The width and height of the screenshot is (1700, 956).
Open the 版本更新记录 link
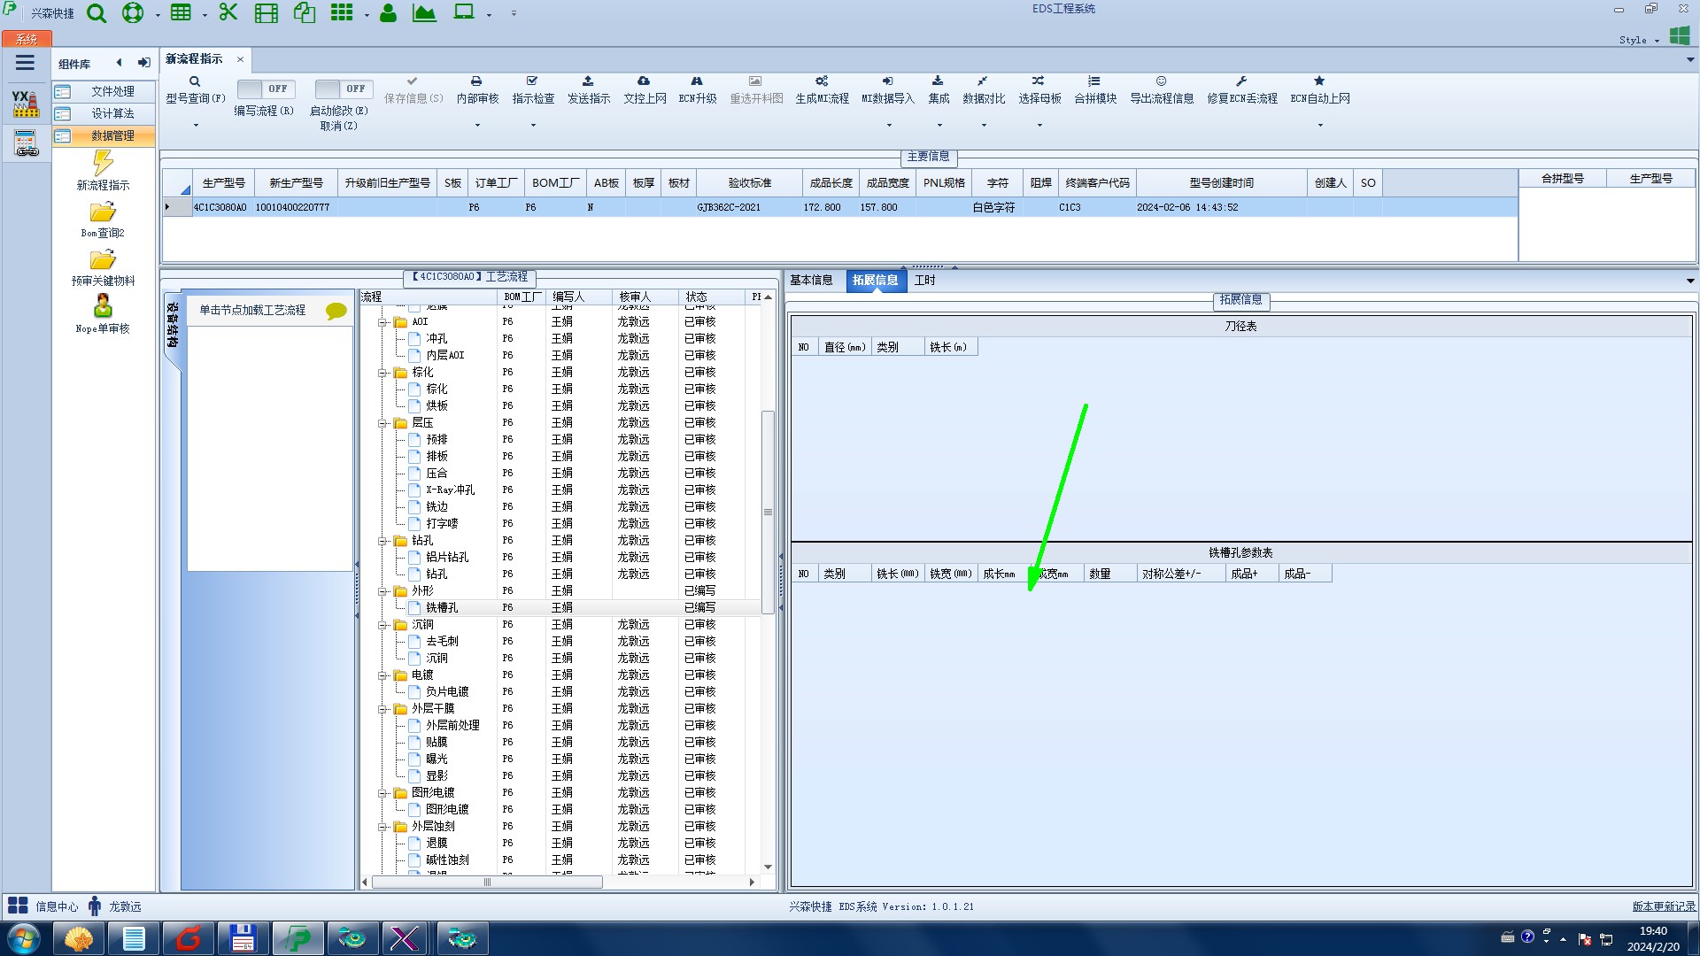click(x=1664, y=906)
